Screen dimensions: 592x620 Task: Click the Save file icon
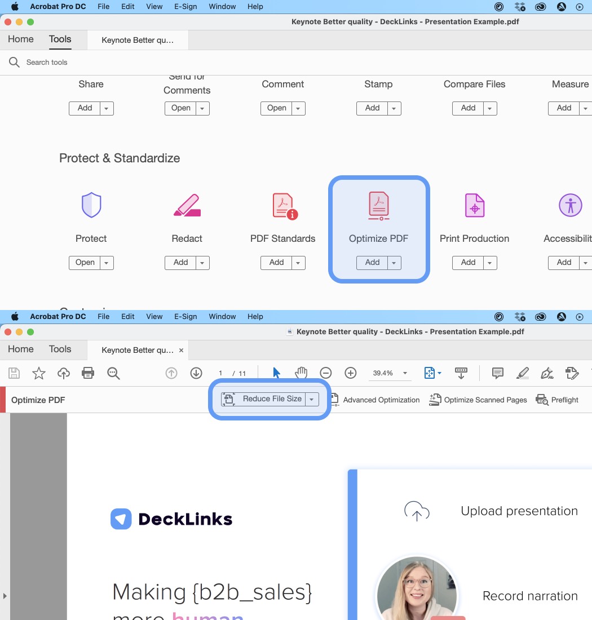14,373
